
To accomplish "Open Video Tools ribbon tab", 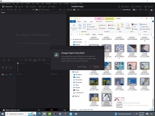I will click(99, 21).
